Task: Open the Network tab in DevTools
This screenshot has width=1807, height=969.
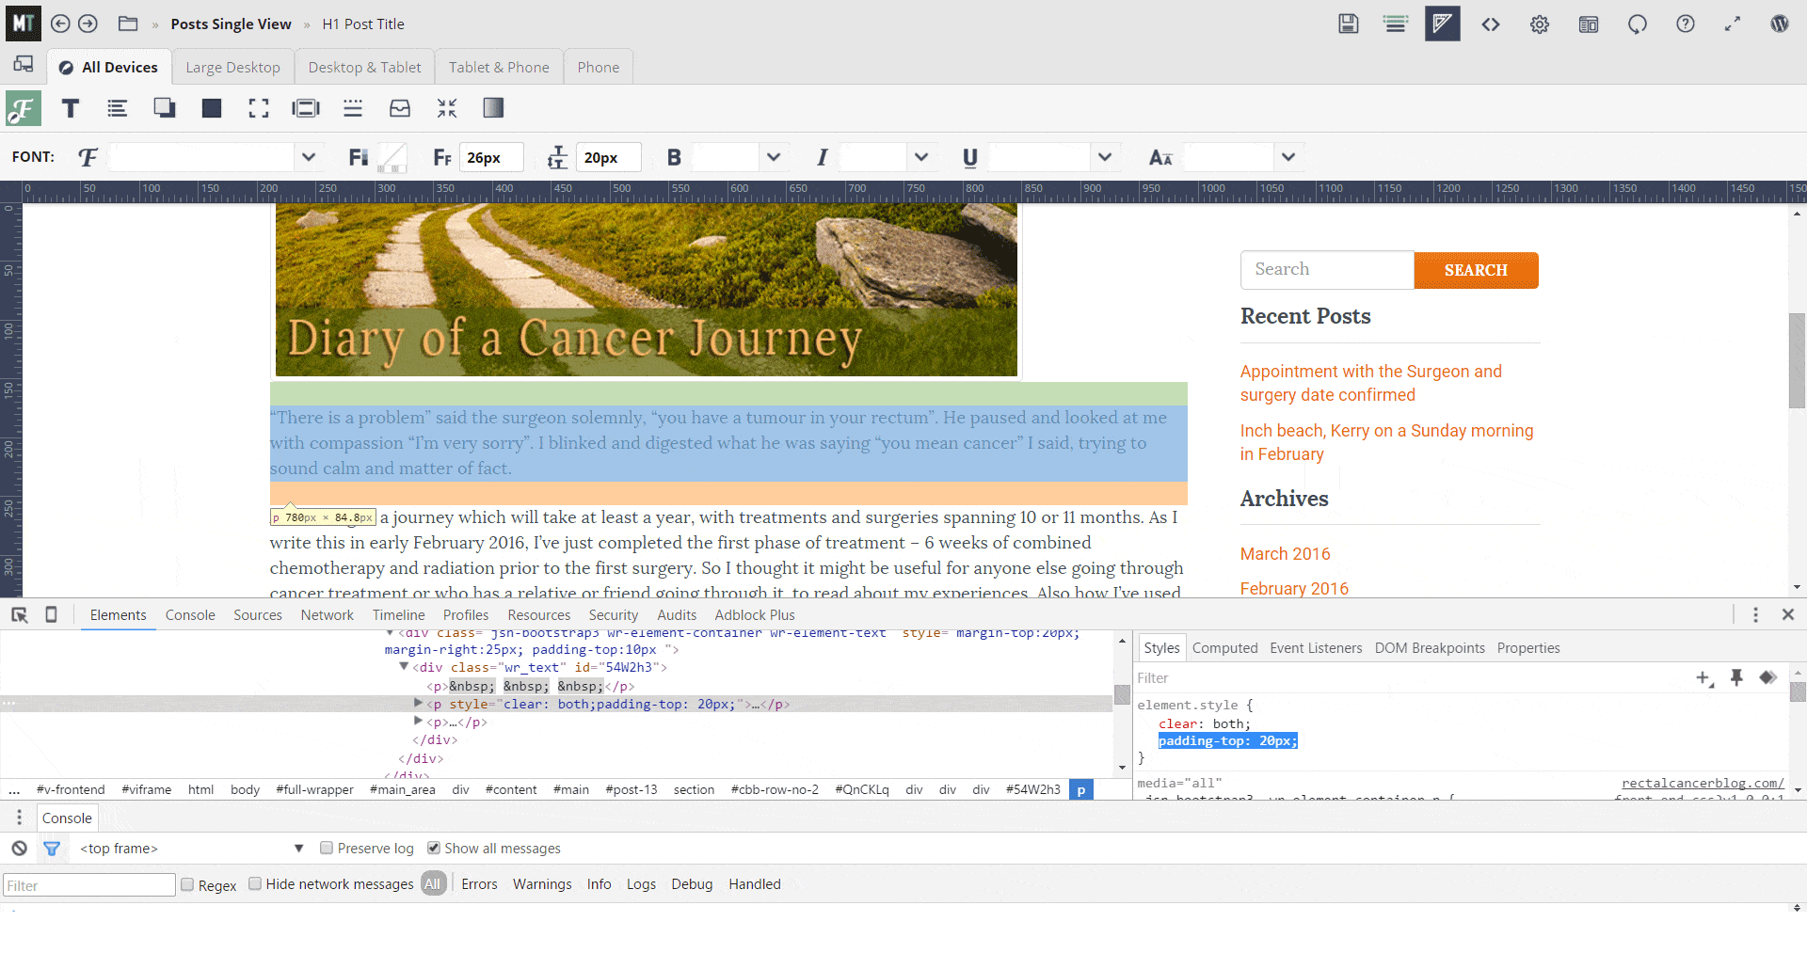Action: tap(327, 615)
